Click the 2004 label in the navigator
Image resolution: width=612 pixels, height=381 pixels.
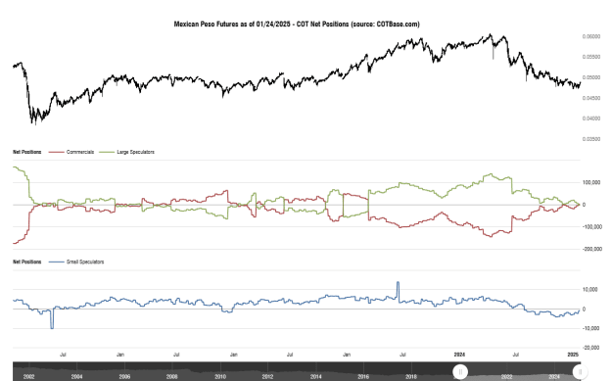tap(76, 377)
